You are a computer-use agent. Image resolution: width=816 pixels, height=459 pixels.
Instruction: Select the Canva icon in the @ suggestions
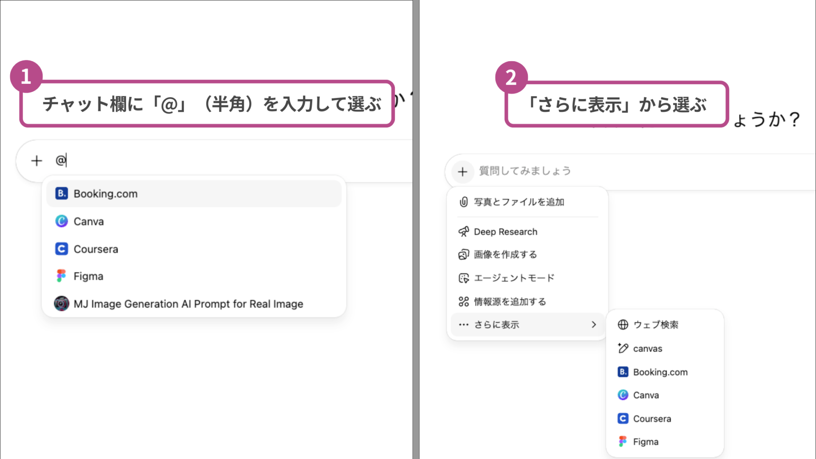(61, 221)
